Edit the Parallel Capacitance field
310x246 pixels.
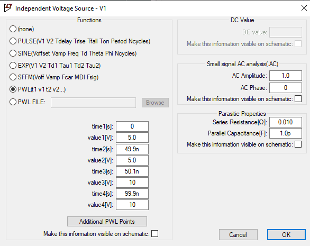[x=286, y=133]
